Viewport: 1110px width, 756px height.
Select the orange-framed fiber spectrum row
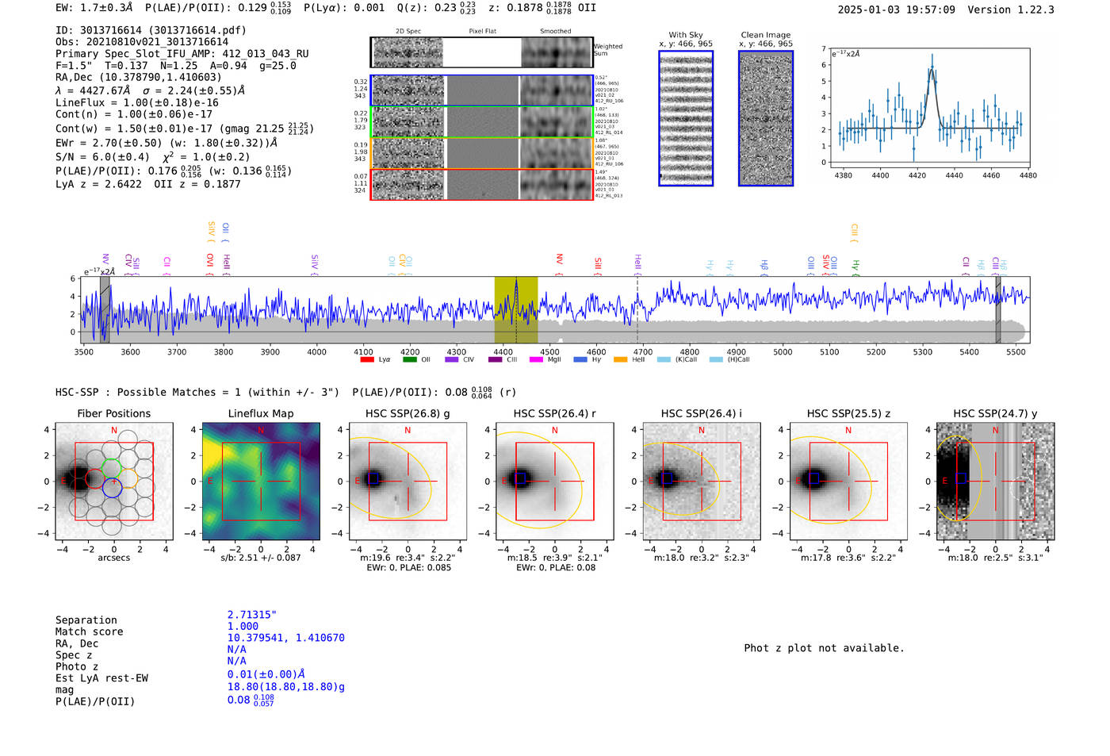(x=481, y=153)
